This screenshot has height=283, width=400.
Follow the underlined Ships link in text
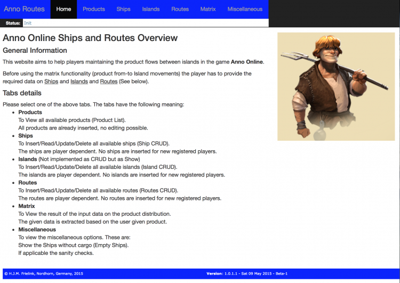tap(51, 82)
